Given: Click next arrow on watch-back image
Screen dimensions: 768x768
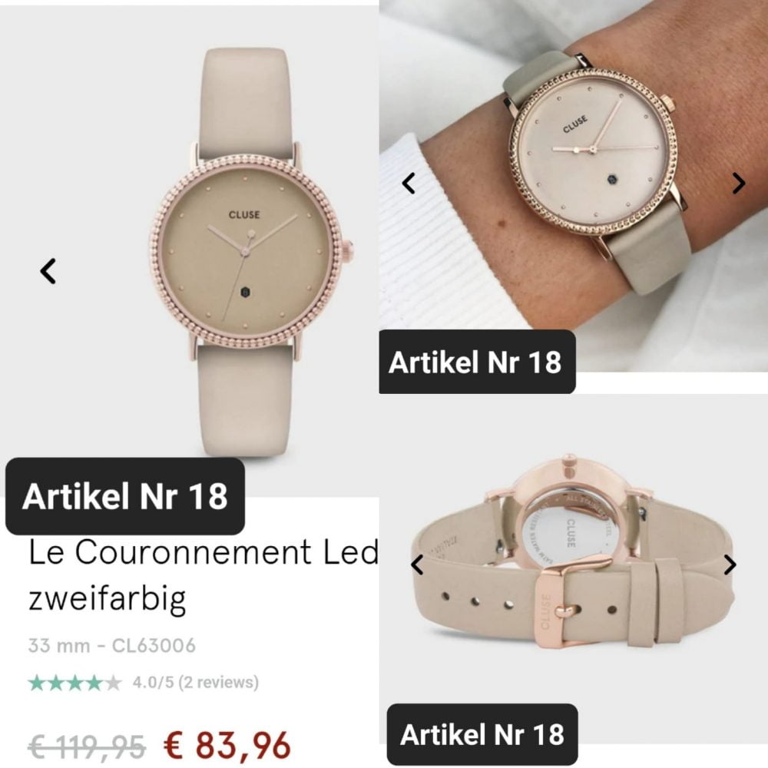Looking at the screenshot, I should tap(730, 564).
